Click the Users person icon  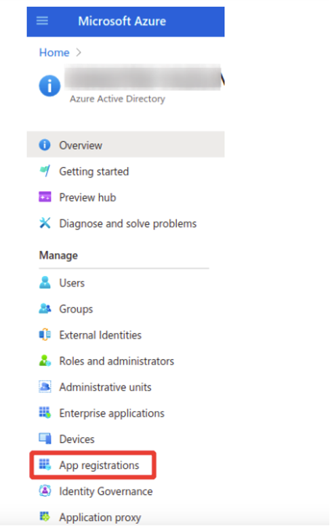pyautogui.click(x=45, y=283)
